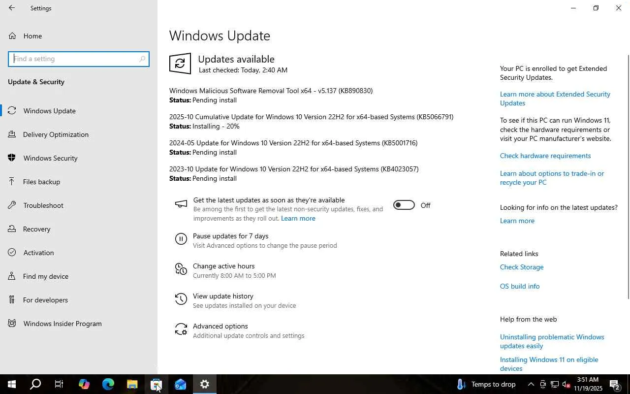The image size is (630, 394).
Task: Click the For developers icon
Action: [12, 300]
